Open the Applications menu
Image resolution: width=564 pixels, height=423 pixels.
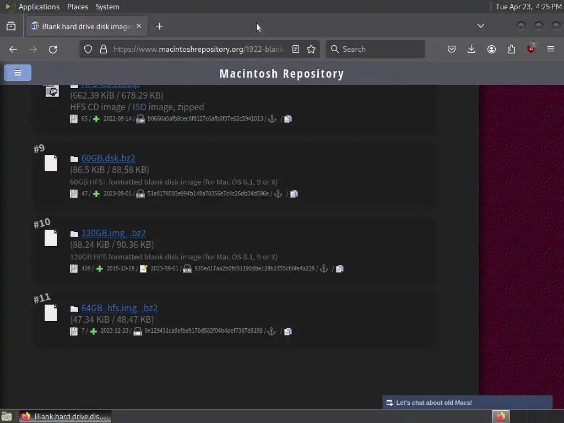(39, 7)
